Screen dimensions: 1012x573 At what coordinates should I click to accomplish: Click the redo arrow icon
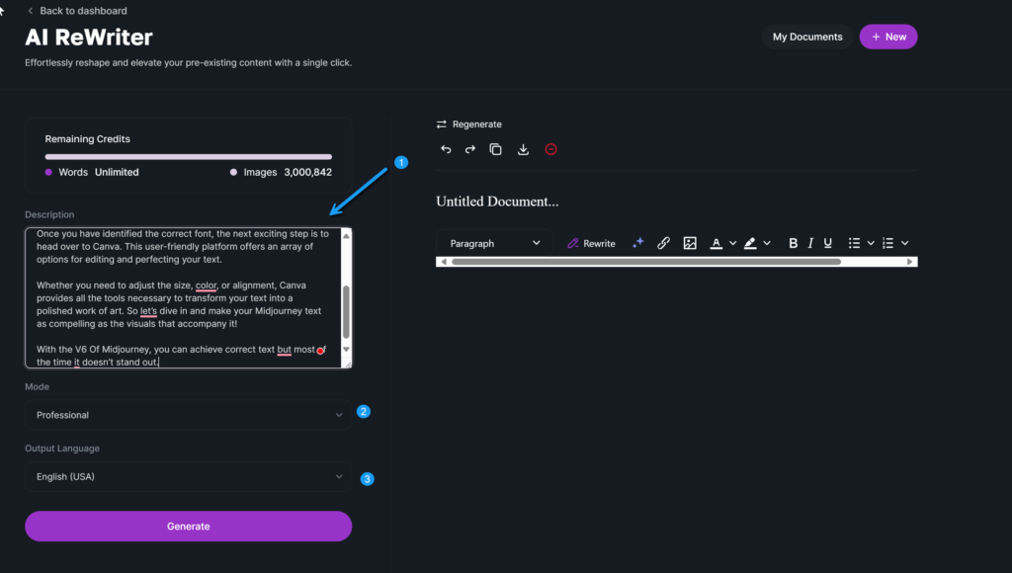point(470,149)
